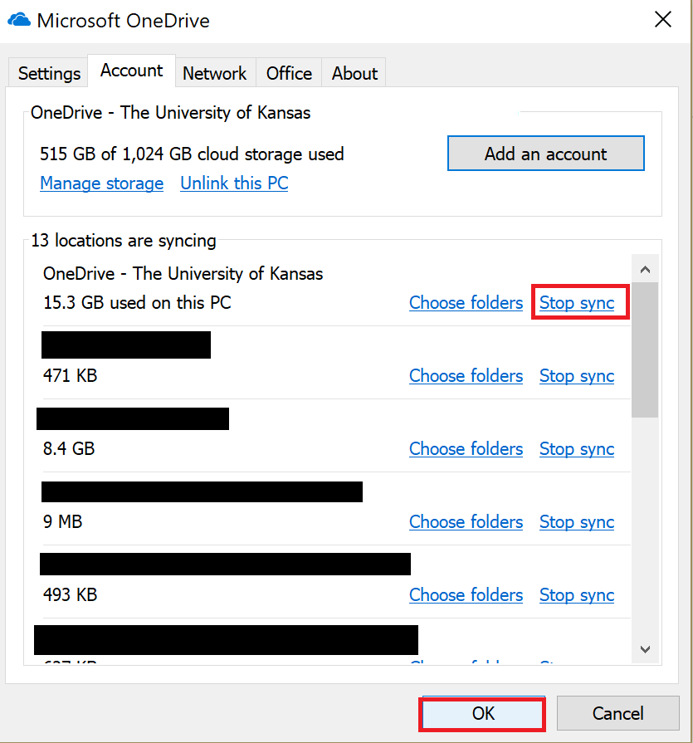Stop sync for the 8.4 GB library
Screen dimensions: 693x743
pos(576,448)
